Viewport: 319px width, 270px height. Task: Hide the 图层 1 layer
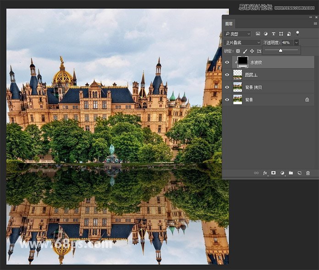click(227, 75)
